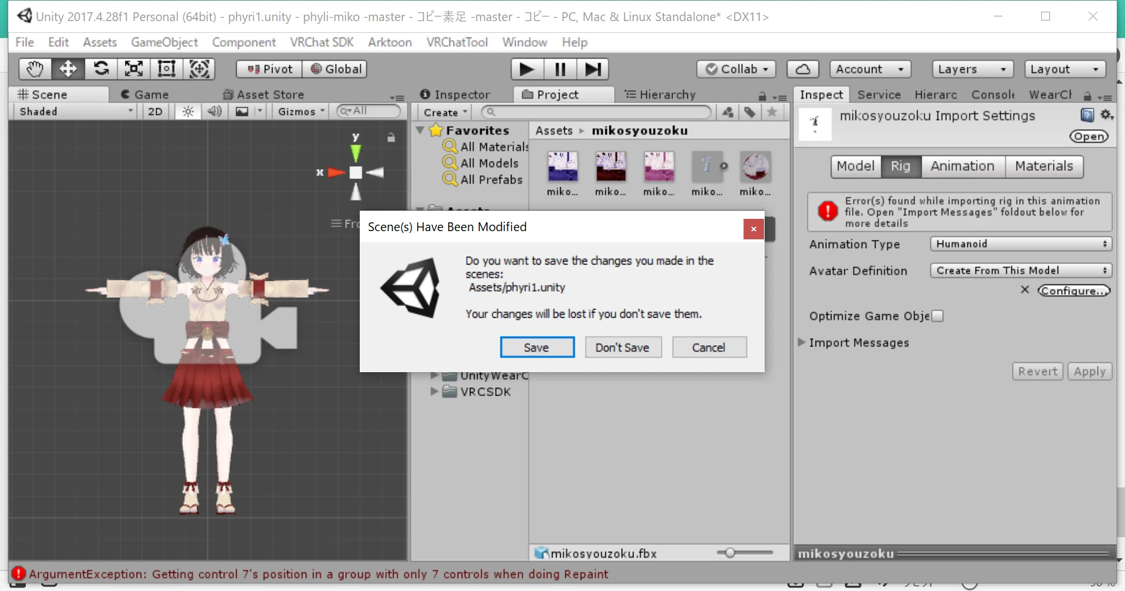
Task: Select the Scale tool
Action: (134, 69)
